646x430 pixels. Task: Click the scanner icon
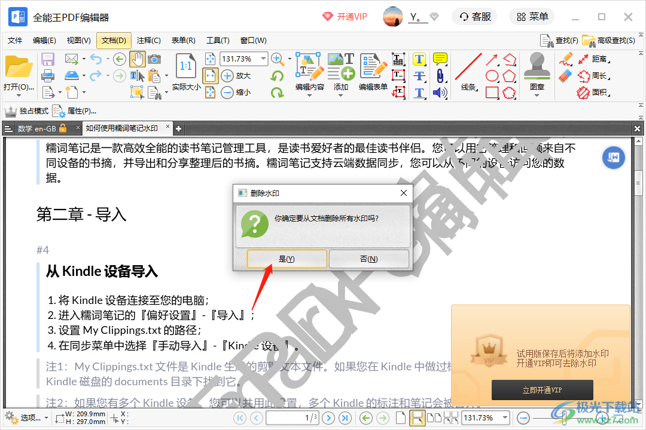pyautogui.click(x=72, y=76)
